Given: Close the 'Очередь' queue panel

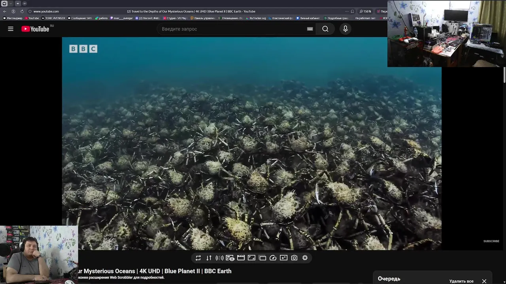Looking at the screenshot, I should [484, 281].
